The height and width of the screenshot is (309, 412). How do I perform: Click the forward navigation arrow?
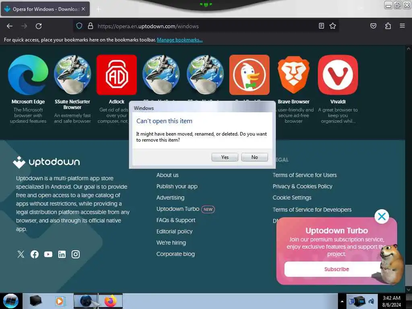click(24, 26)
